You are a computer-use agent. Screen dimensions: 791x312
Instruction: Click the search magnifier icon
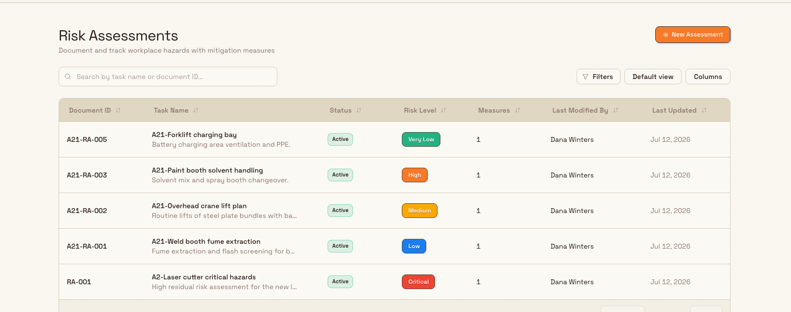point(68,77)
